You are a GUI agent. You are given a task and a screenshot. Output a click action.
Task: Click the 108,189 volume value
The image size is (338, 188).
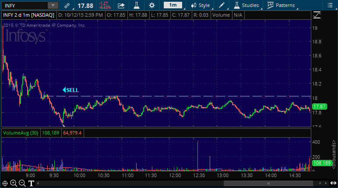[x=50, y=133]
